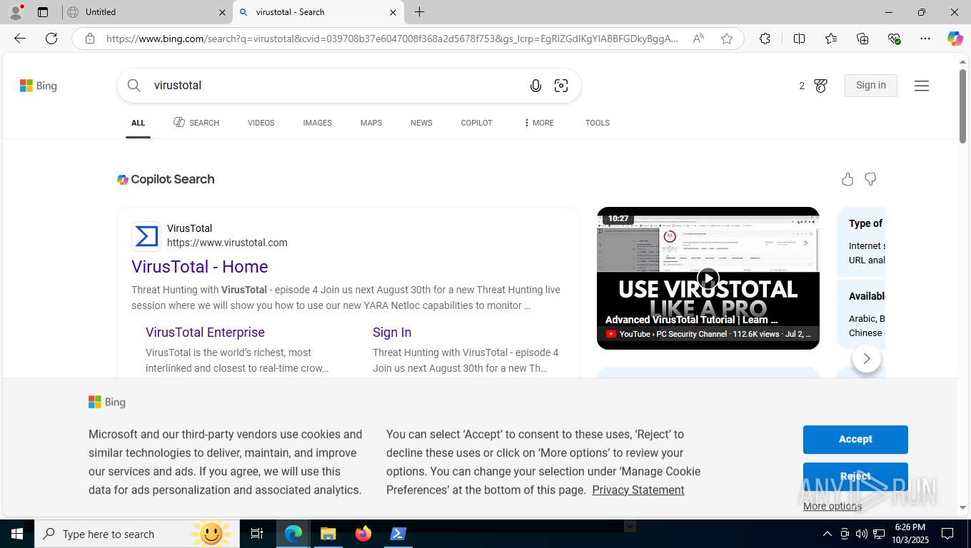Refresh the page
The height and width of the screenshot is (548, 971).
pyautogui.click(x=51, y=39)
